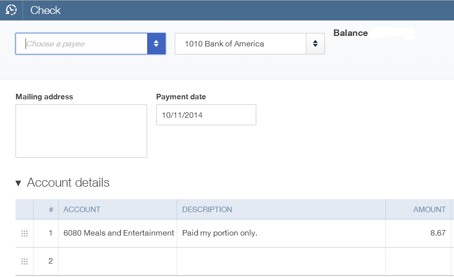Click the Account details heading text
This screenshot has height=277, width=454.
(x=69, y=183)
